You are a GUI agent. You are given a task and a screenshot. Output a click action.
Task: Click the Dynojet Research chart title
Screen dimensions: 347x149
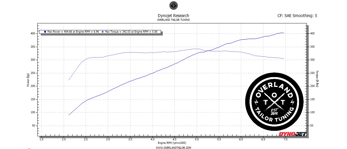(x=173, y=16)
